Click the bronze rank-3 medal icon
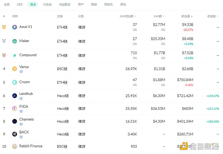 tap(4, 55)
